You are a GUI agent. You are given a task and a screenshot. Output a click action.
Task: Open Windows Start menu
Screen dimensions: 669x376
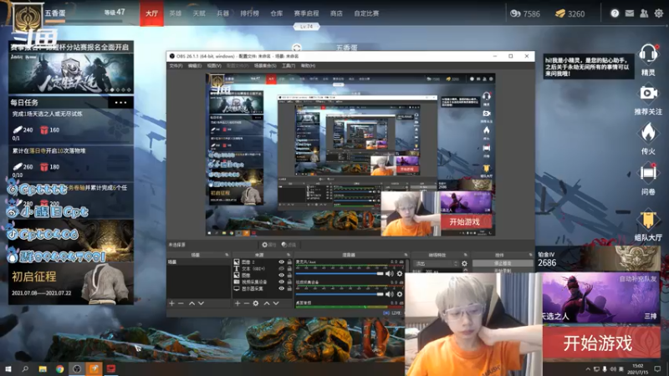tap(8, 368)
